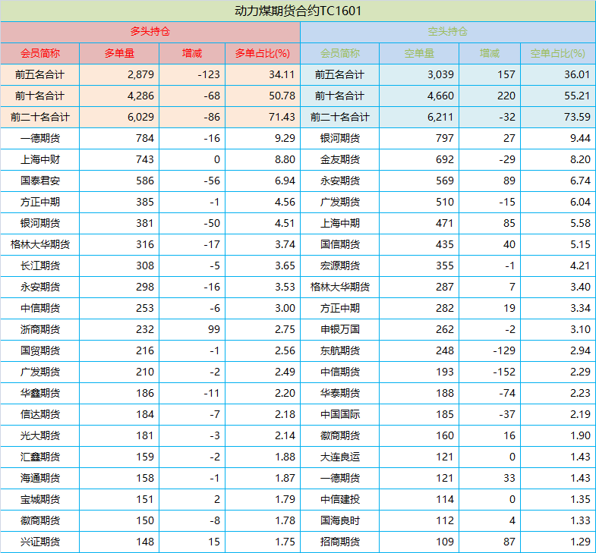The image size is (596, 553).
Task: Select 东航期货 change value -129
Action: (x=504, y=351)
